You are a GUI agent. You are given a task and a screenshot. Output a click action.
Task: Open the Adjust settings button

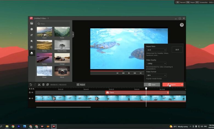coord(81,85)
